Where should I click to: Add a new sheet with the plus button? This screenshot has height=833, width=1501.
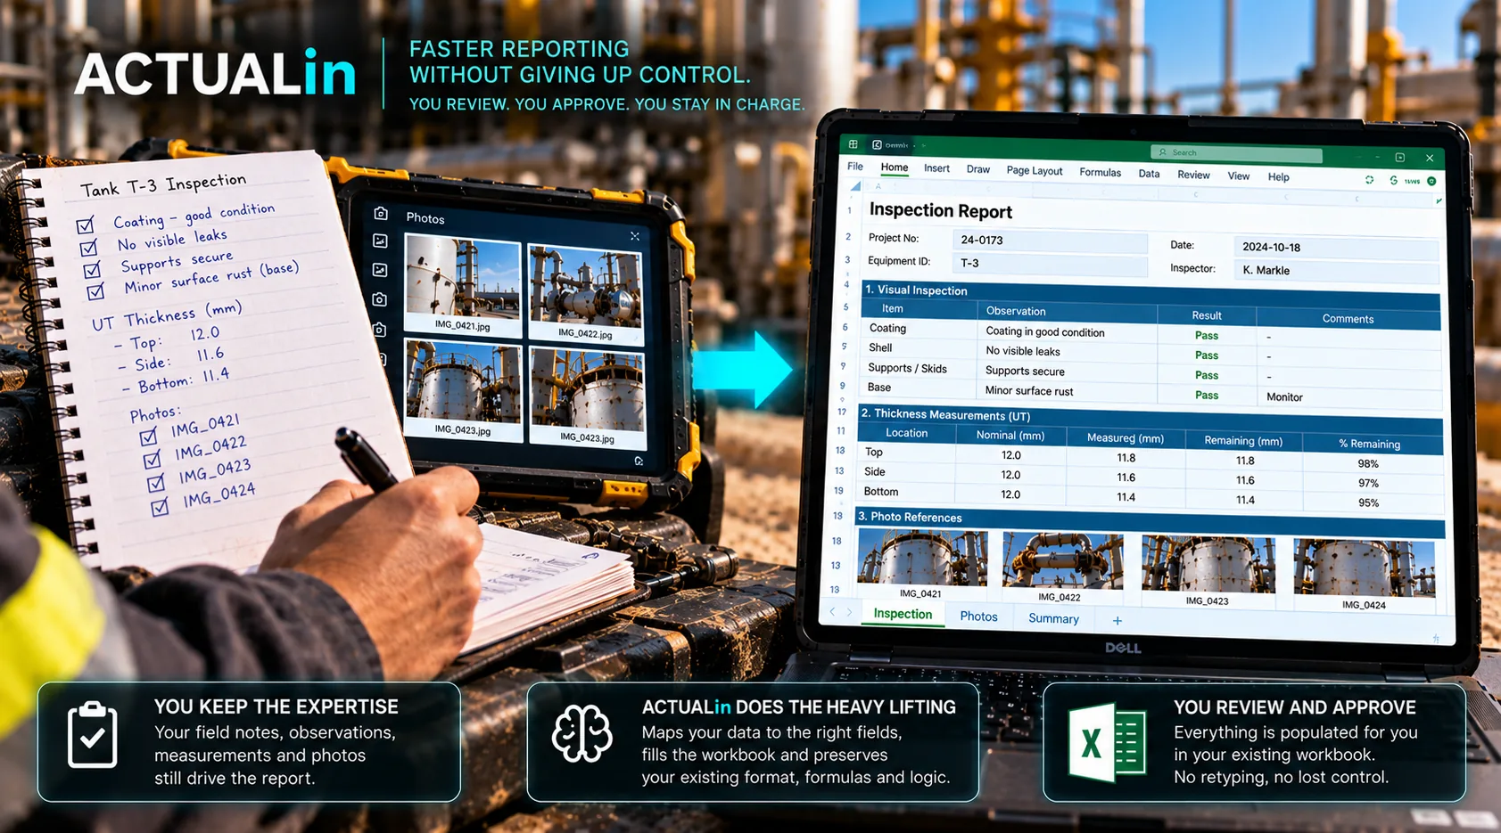point(1117,621)
